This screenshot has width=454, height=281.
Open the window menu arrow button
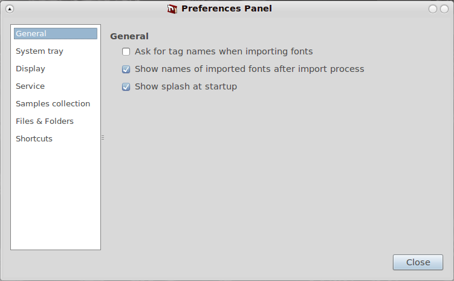(x=10, y=9)
